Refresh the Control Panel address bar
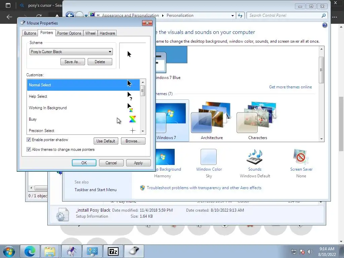 pos(240,15)
